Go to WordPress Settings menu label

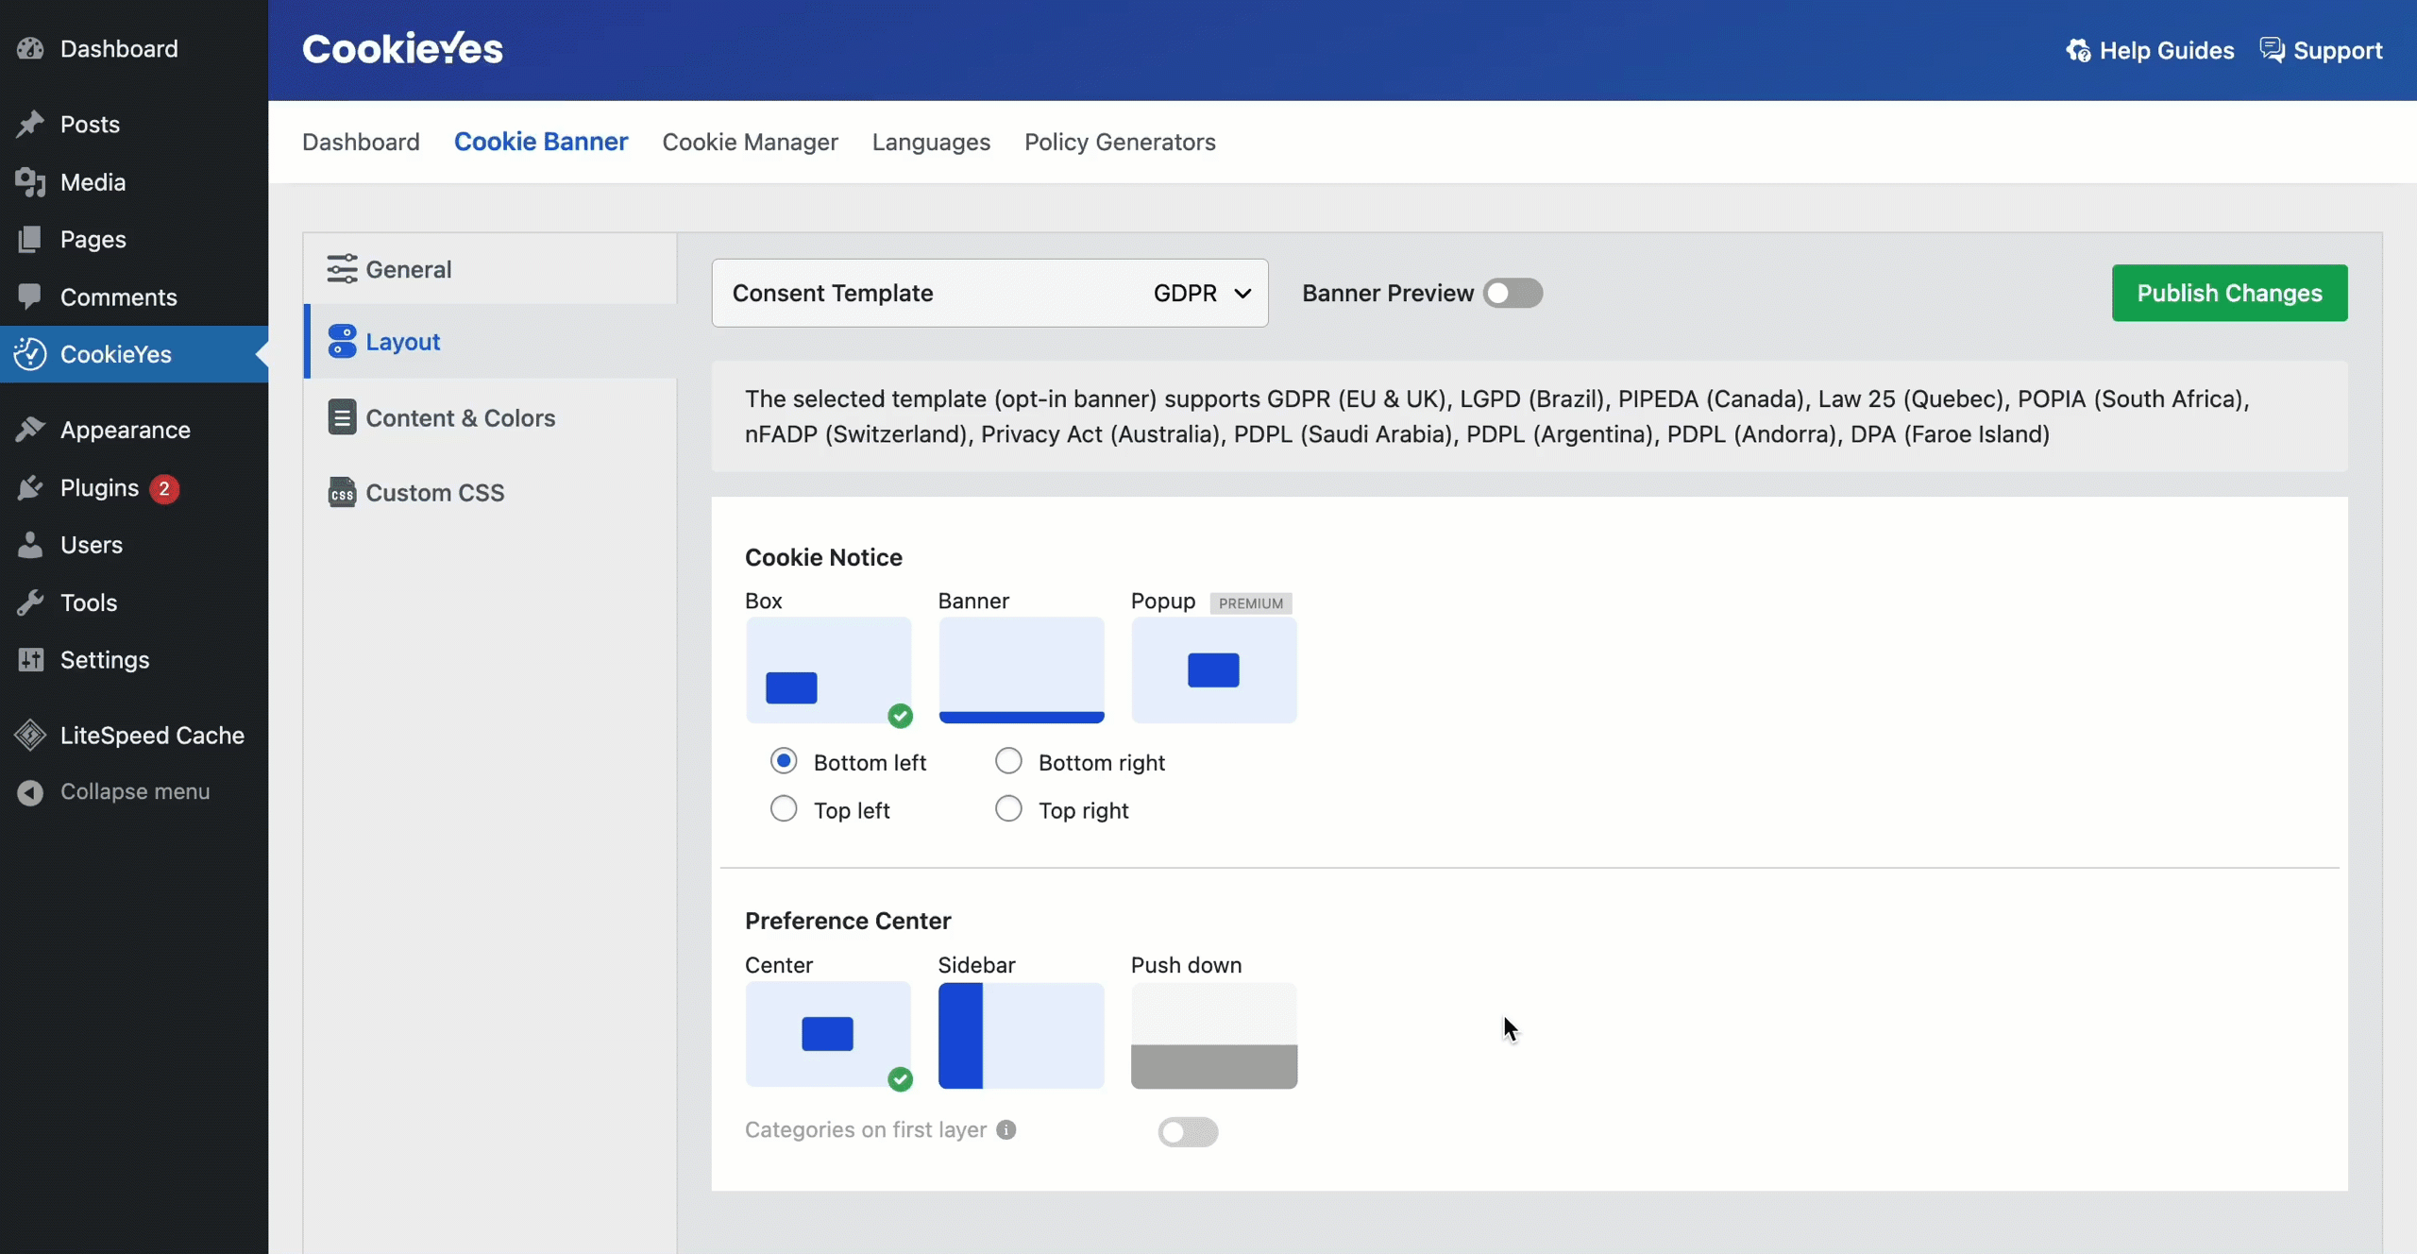[x=105, y=659]
